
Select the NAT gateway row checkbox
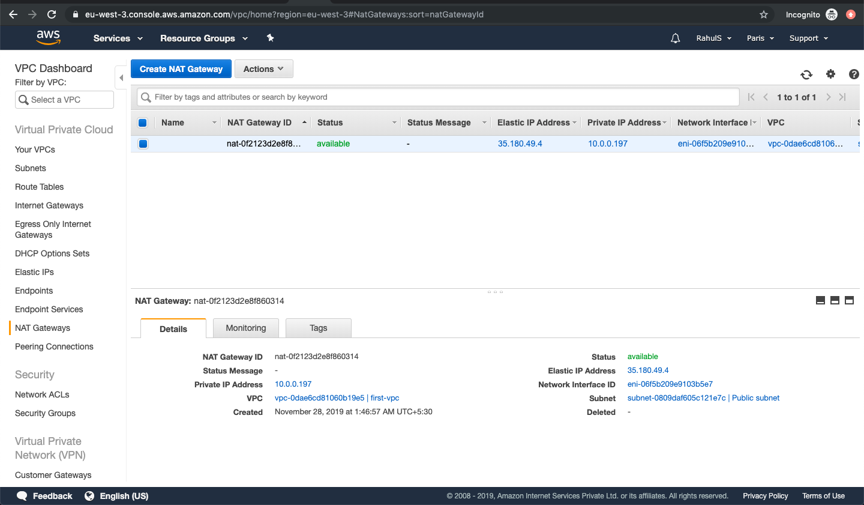point(143,144)
